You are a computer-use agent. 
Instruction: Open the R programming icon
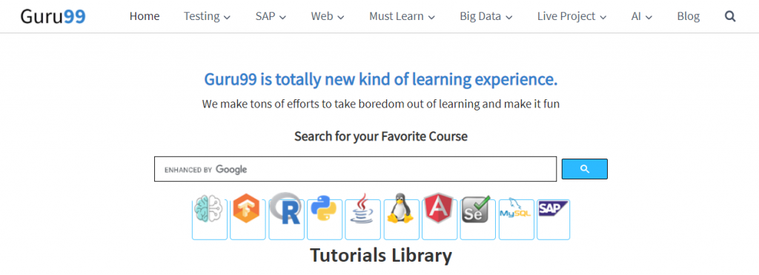(286, 219)
